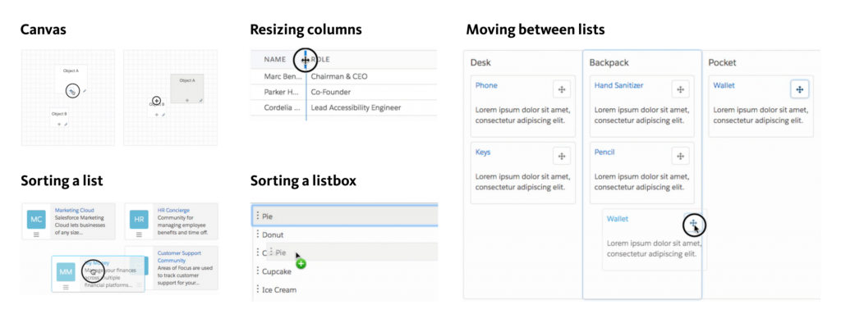Viewport: 841px width, 323px height.
Task: Click the MM avatar tile being dragged
Action: 66,272
